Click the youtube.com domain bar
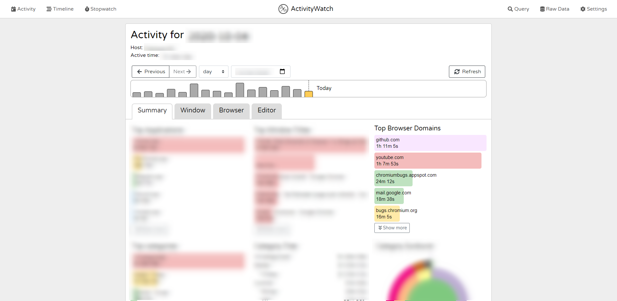 [428, 161]
